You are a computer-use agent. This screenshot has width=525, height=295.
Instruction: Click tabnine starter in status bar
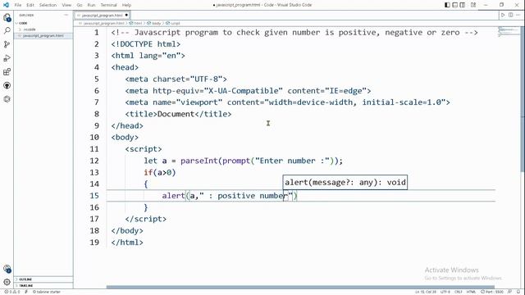[x=46, y=292]
